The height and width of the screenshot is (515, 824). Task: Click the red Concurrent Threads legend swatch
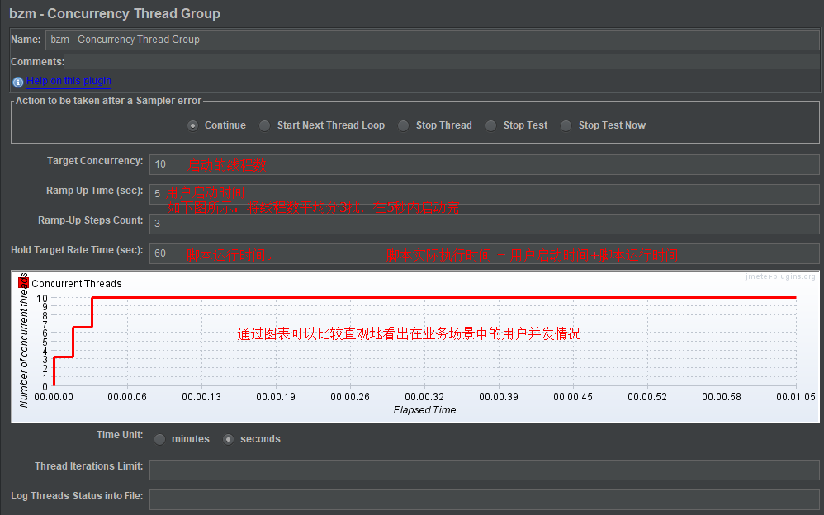(24, 283)
